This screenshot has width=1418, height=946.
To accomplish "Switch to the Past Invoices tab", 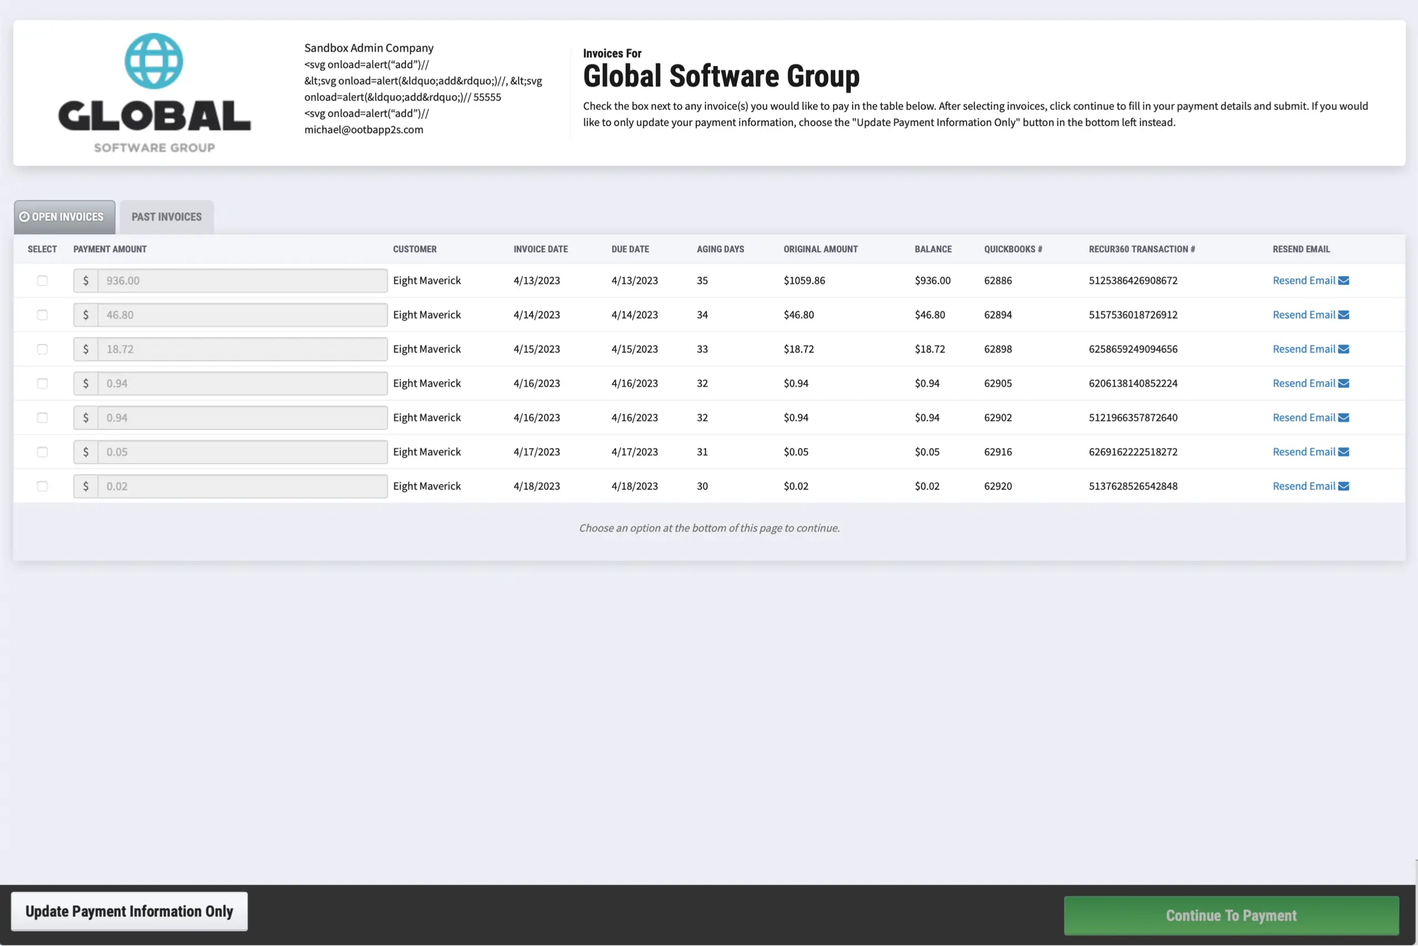I will (x=167, y=217).
